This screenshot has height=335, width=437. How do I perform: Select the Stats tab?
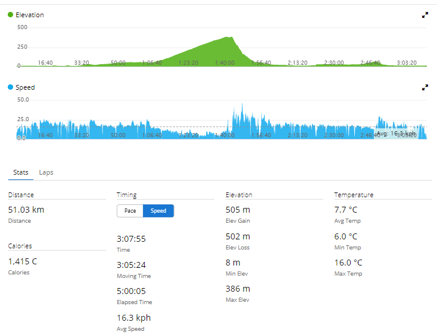[21, 172]
